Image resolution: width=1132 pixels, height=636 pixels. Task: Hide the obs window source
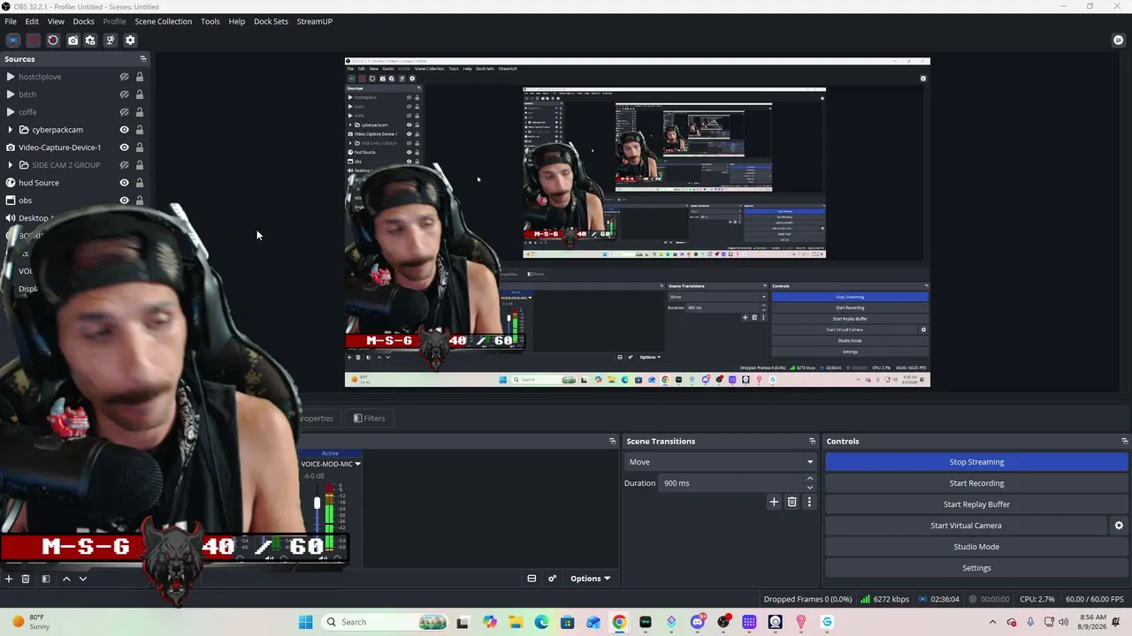[x=124, y=201]
